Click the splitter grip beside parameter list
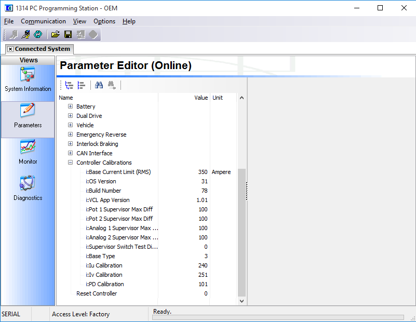The image size is (416, 322). click(247, 191)
